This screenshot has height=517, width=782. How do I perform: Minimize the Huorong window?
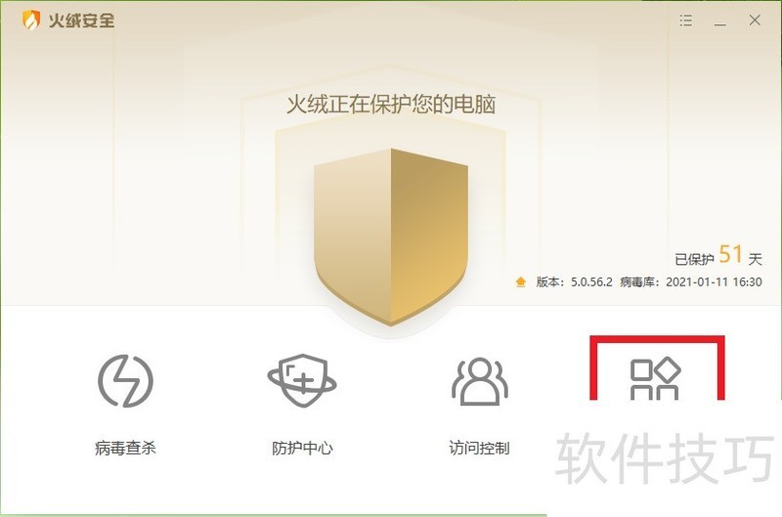pos(719,21)
